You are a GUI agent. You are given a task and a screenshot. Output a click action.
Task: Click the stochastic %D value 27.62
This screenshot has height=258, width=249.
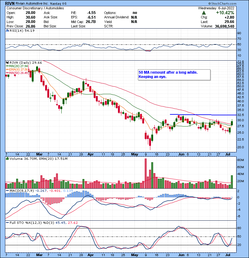coord(73,223)
